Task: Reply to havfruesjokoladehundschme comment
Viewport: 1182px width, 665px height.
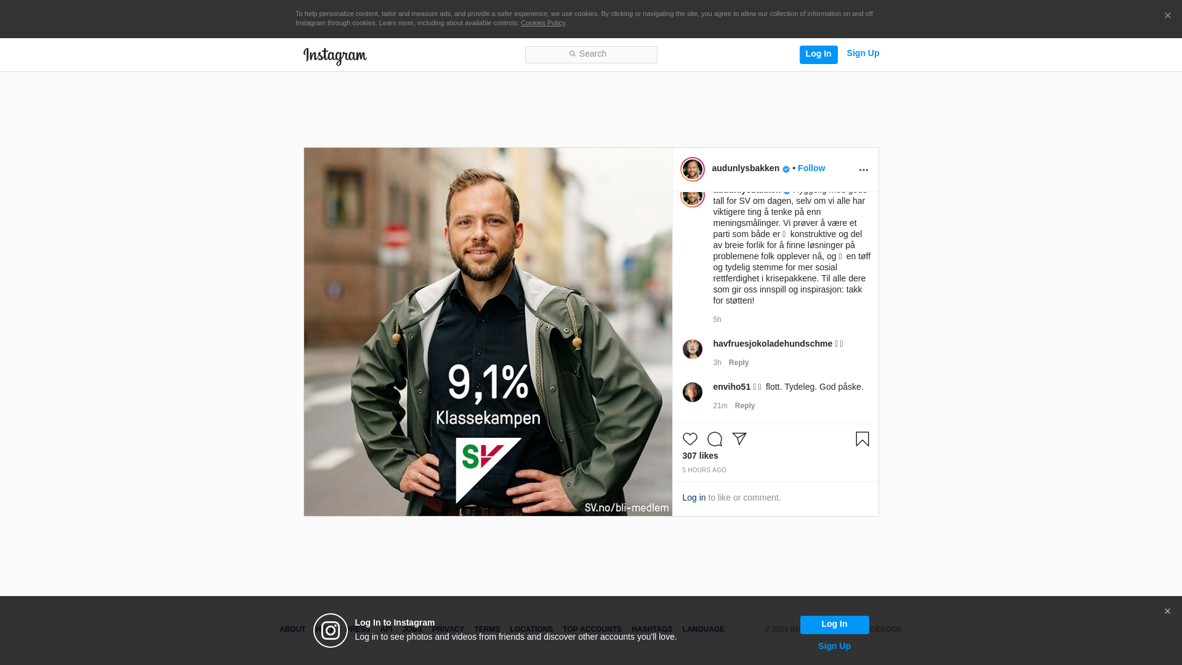Action: tap(739, 363)
